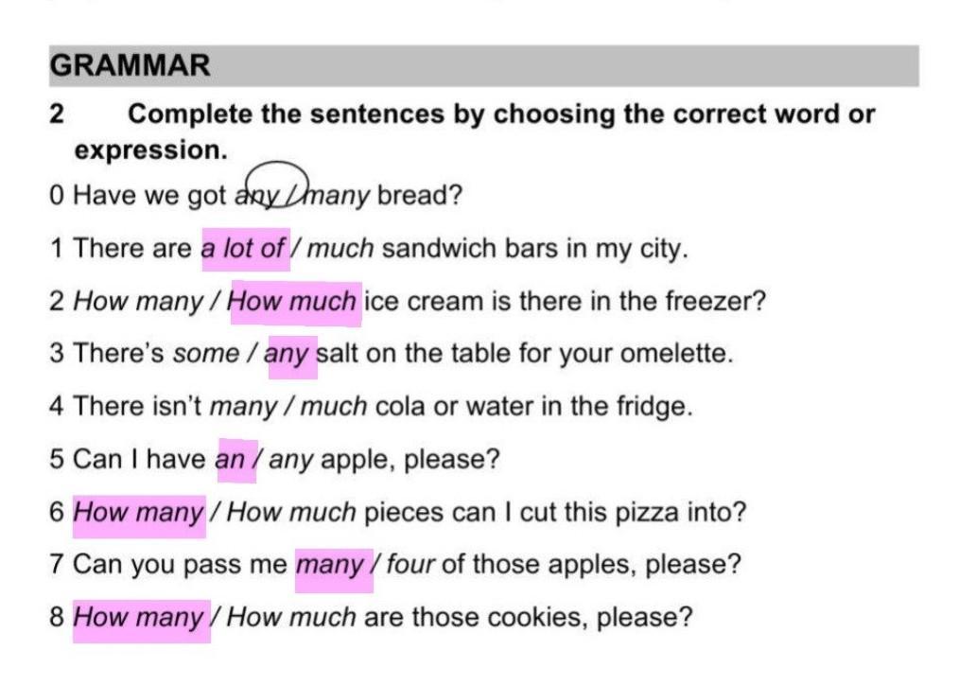Click 'How many' in ice cream sentence
The image size is (976, 686).
[138, 302]
